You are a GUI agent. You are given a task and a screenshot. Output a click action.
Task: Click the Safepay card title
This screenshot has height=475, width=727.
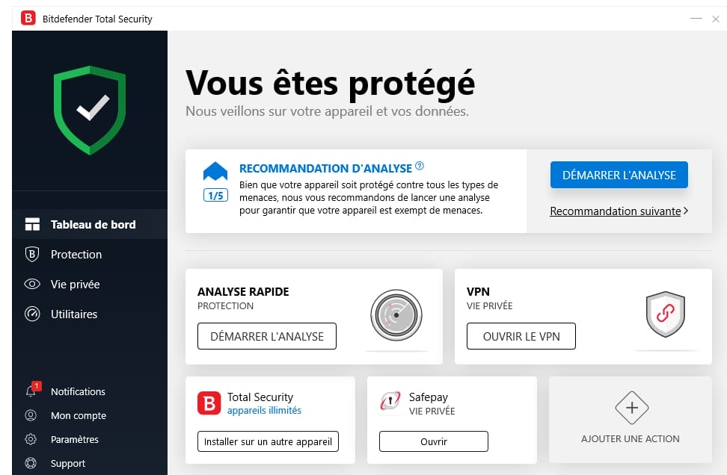(x=429, y=397)
